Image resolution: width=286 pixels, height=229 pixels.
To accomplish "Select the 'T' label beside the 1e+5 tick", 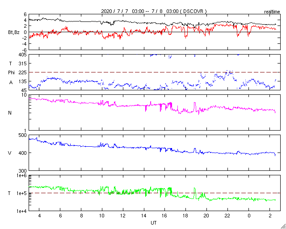I will 9,193.
